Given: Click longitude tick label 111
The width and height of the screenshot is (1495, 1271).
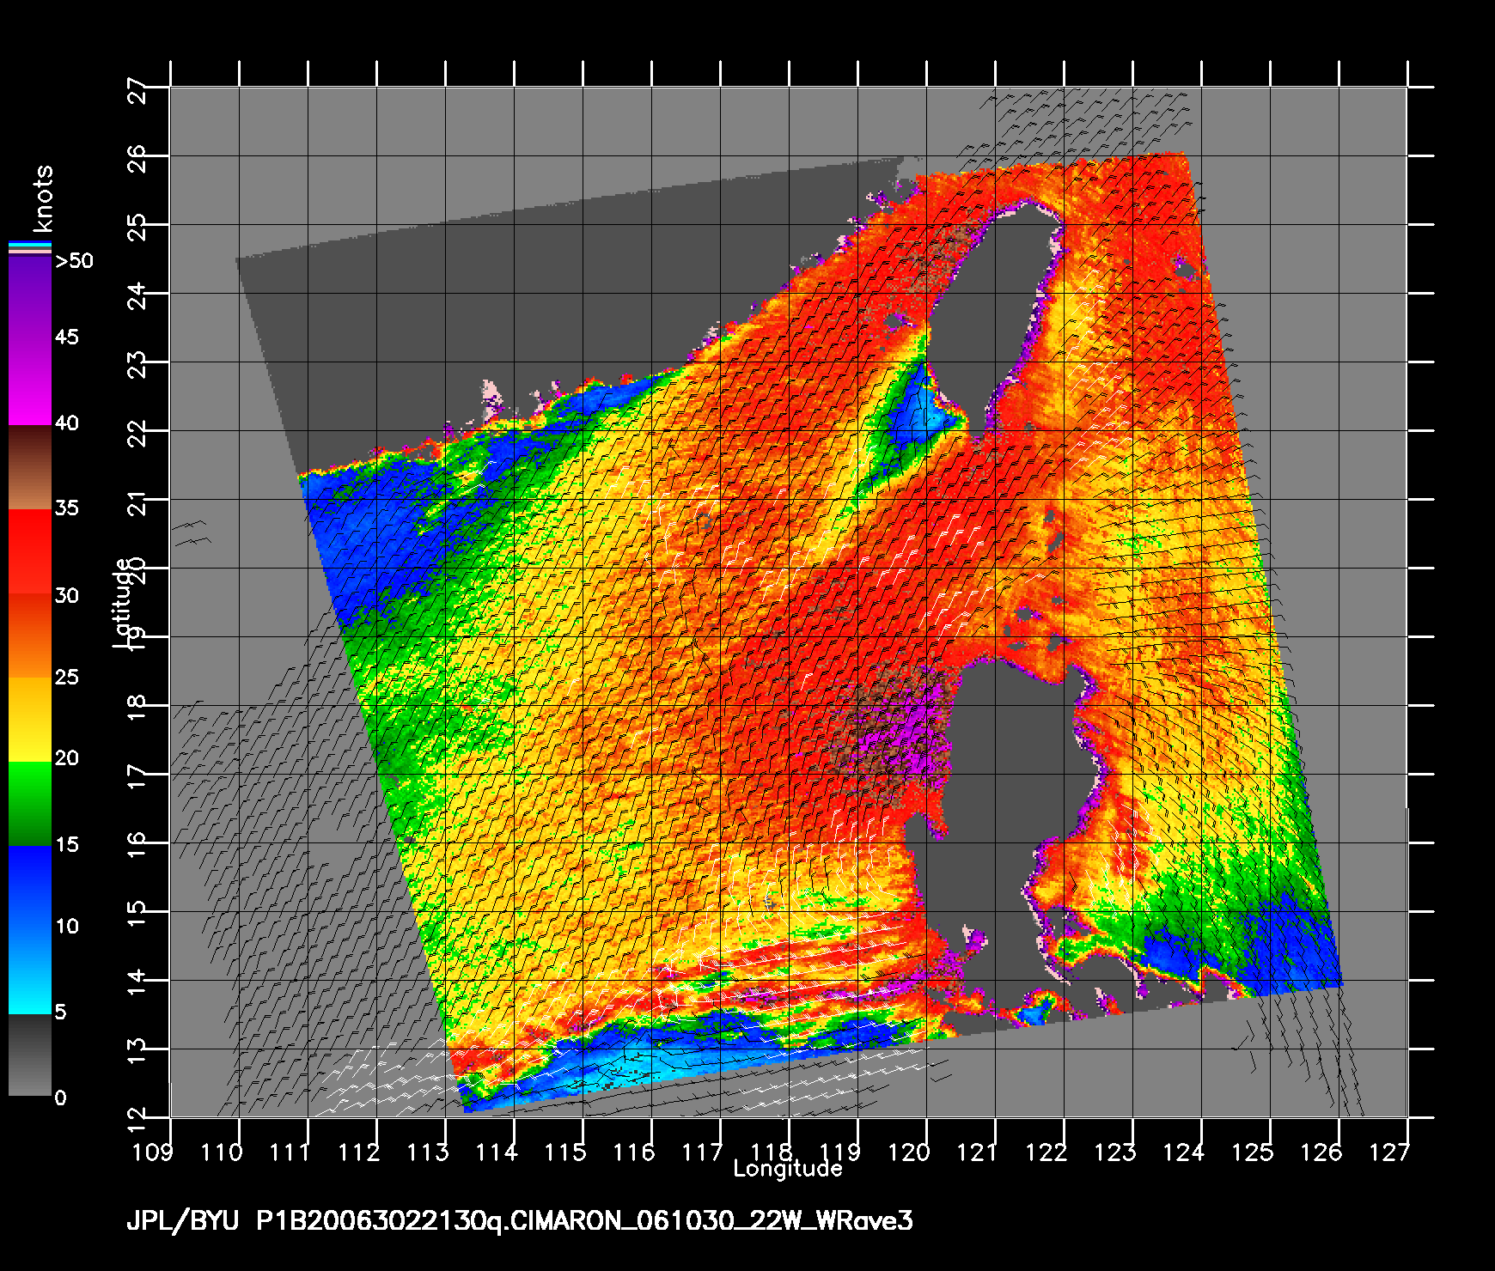Looking at the screenshot, I should 290,1152.
